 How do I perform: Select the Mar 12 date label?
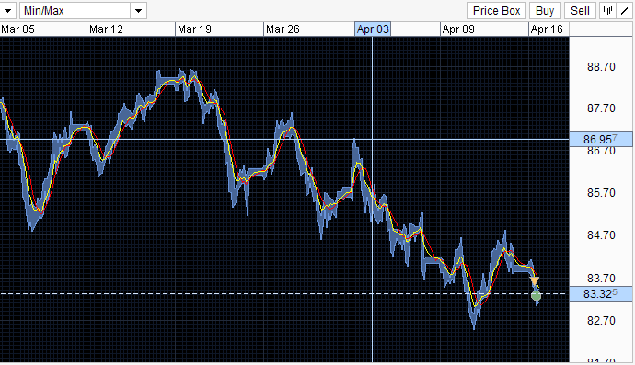coord(106,29)
